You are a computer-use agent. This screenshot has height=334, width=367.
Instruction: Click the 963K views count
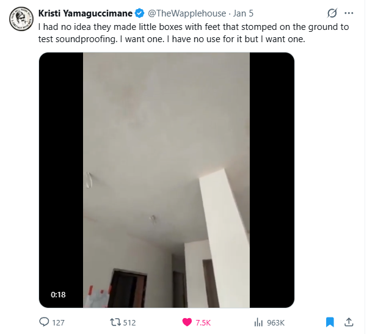pyautogui.click(x=276, y=323)
